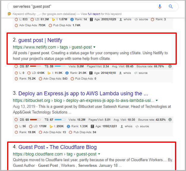Open the "Deploy an Express.js app" result
The image size is (186, 171).
pyautogui.click(x=83, y=94)
